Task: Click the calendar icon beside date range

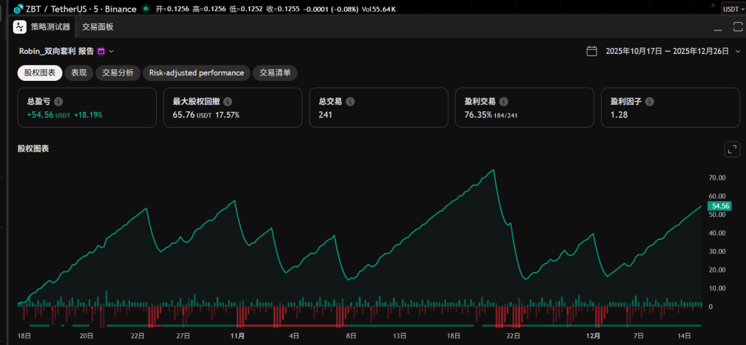Action: pyautogui.click(x=591, y=51)
